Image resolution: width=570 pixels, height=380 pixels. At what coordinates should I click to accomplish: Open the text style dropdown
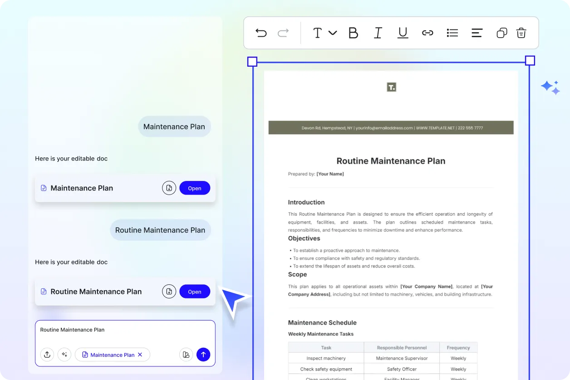tap(324, 33)
